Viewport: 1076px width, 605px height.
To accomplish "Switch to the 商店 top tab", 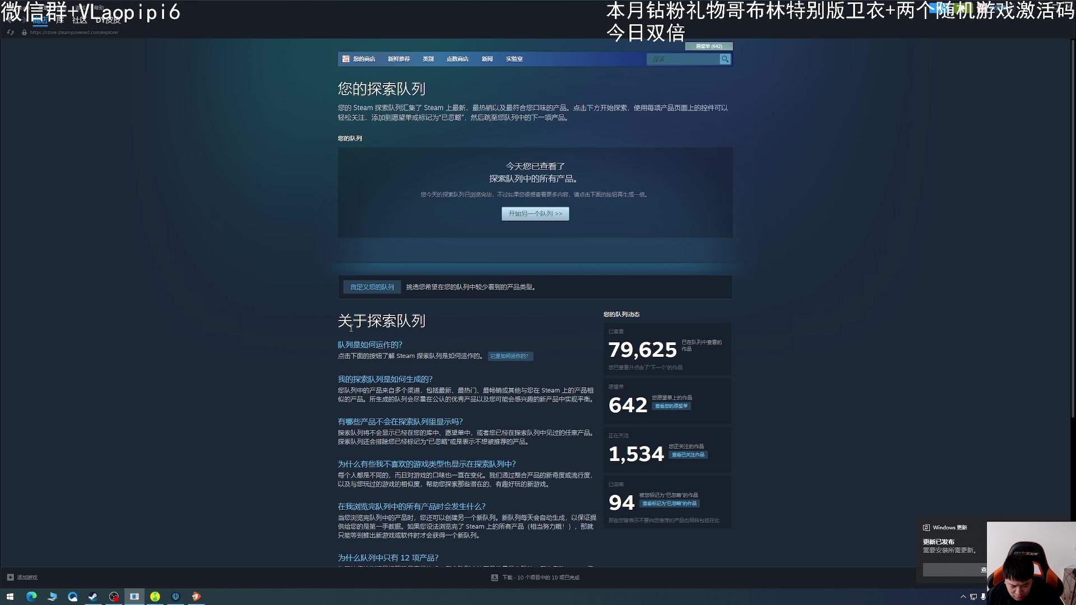I will pyautogui.click(x=40, y=21).
